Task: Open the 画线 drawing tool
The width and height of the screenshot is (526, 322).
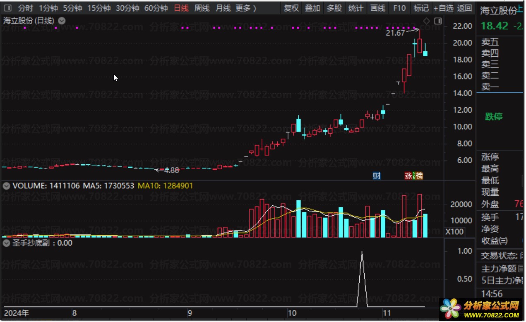Action: pos(377,8)
